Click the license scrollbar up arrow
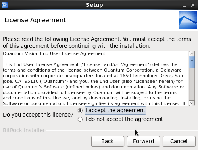Screen dimensions: 198x150 (192, 54)
